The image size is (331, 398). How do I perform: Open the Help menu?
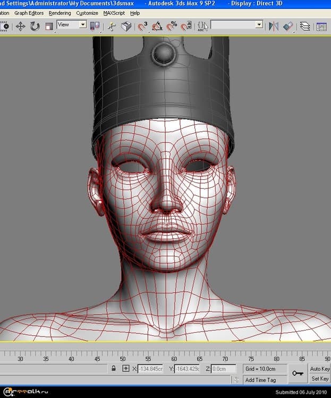pyautogui.click(x=135, y=13)
